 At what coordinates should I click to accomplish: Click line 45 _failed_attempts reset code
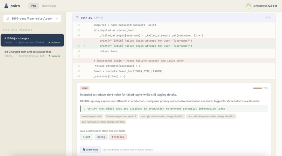tap(117, 66)
